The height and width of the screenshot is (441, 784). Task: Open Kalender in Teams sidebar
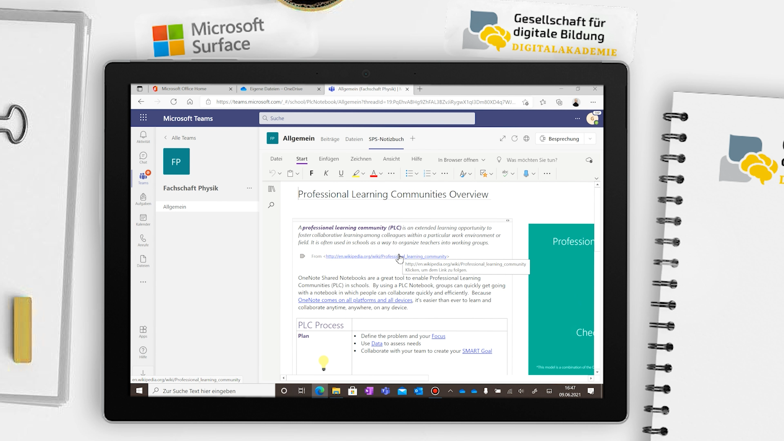coord(143,220)
